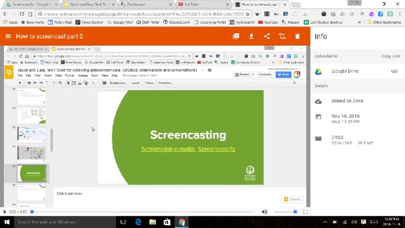Open the Con Studies Booking bookmark

point(323,22)
